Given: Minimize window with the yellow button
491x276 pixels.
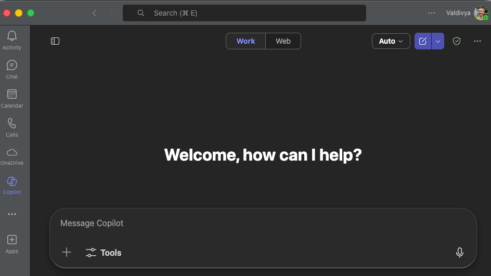Looking at the screenshot, I should point(19,13).
